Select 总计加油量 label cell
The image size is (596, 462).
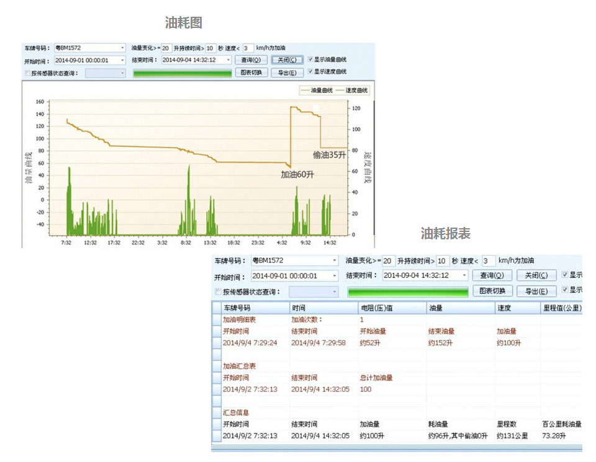click(x=376, y=378)
